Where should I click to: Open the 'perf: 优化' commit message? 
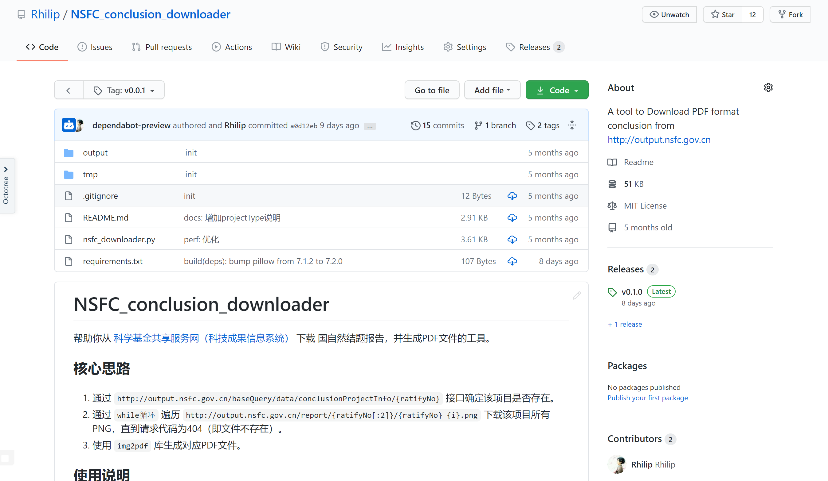[x=202, y=240]
